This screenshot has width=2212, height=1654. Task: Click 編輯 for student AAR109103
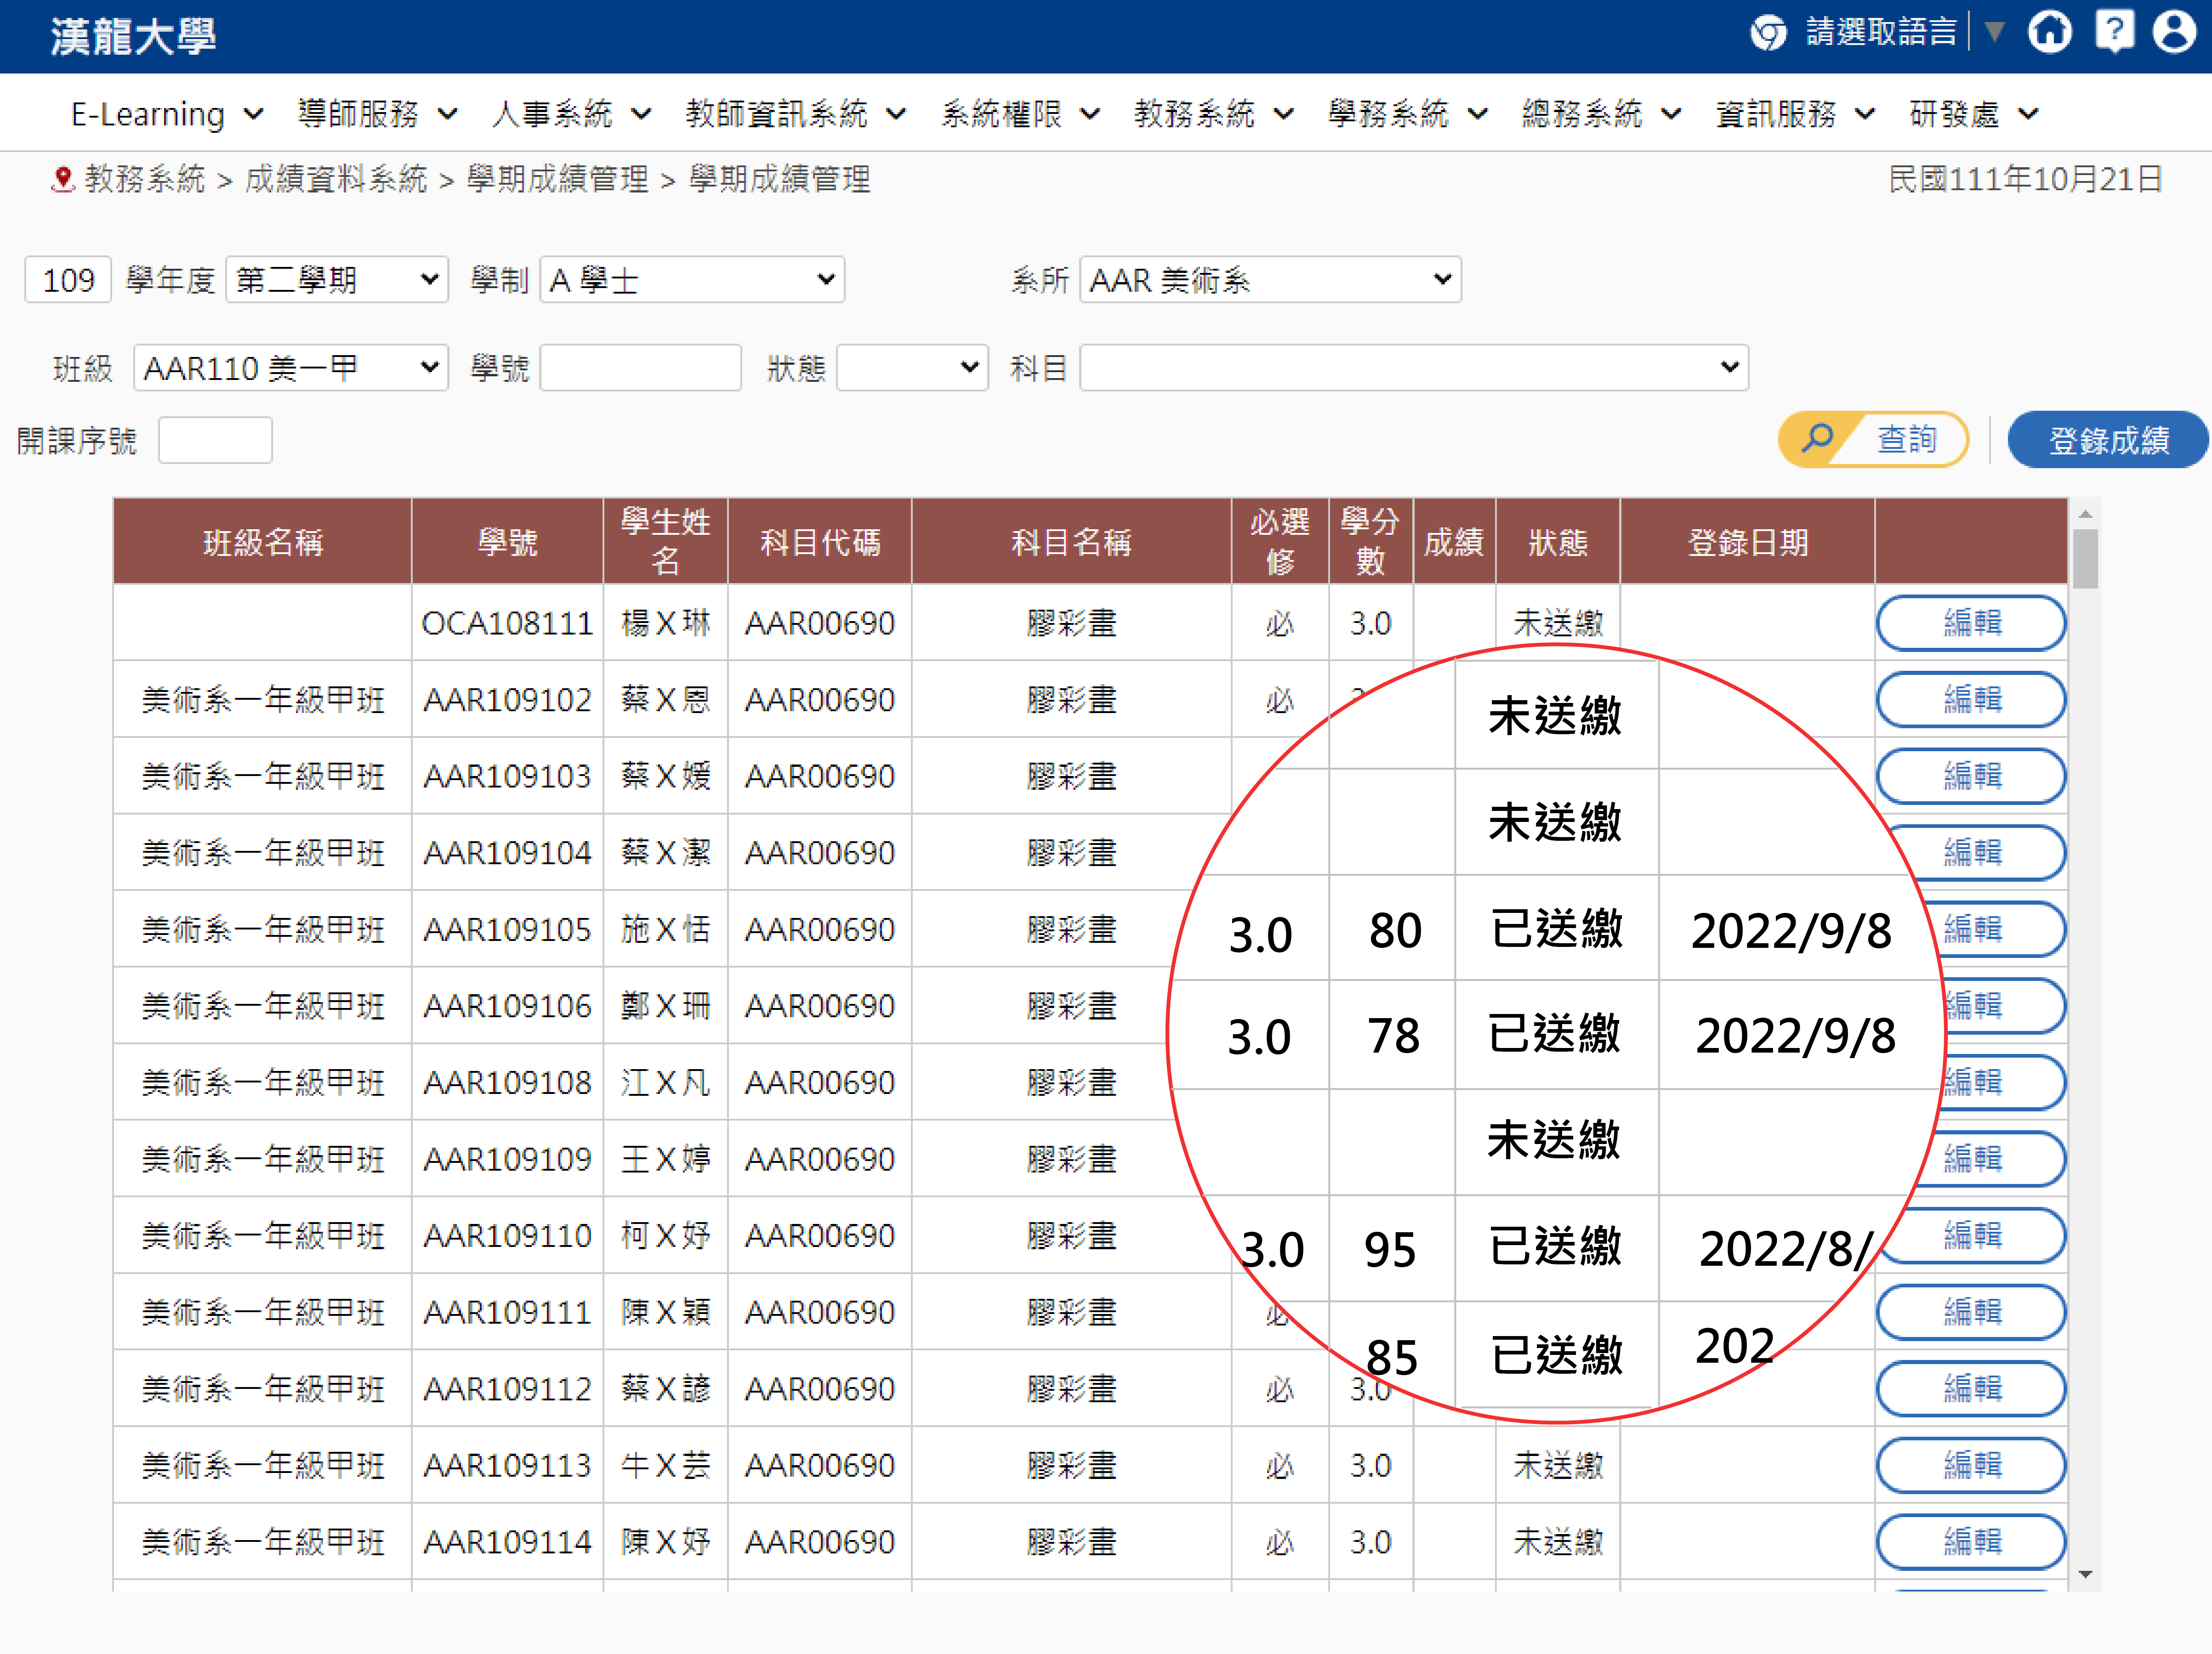(x=1972, y=776)
